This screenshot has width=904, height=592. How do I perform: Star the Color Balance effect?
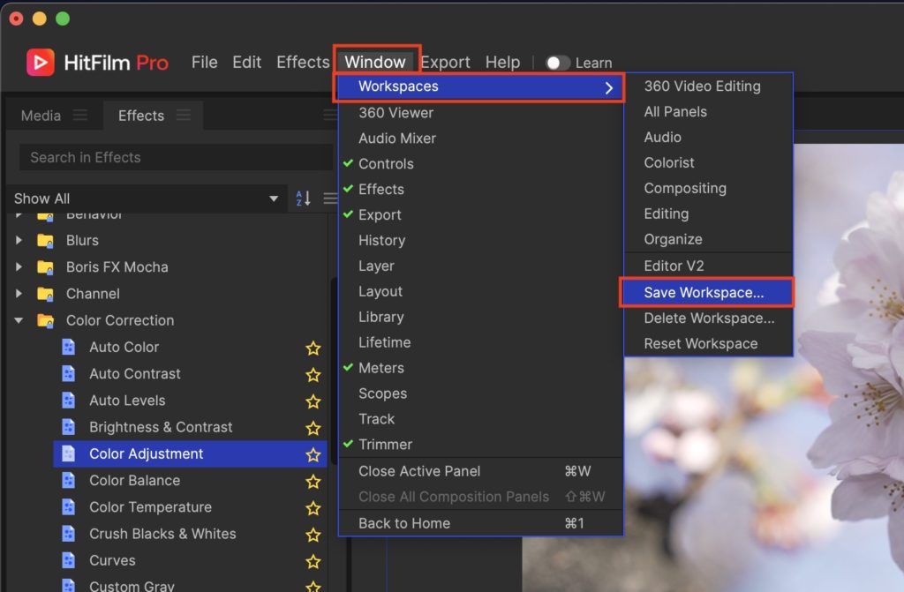[313, 482]
